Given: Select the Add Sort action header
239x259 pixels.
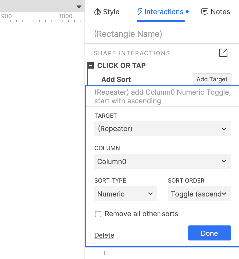Looking at the screenshot, I should [x=116, y=80].
